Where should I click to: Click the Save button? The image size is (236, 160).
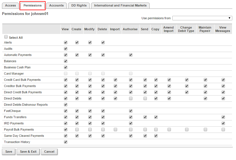click(9, 152)
